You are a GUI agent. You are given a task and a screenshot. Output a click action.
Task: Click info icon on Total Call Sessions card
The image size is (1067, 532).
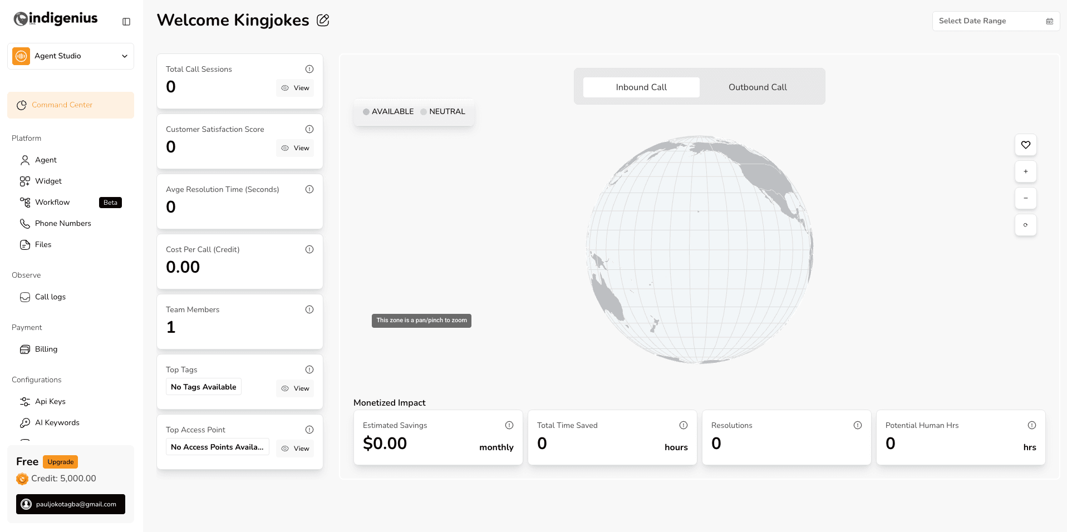309,69
